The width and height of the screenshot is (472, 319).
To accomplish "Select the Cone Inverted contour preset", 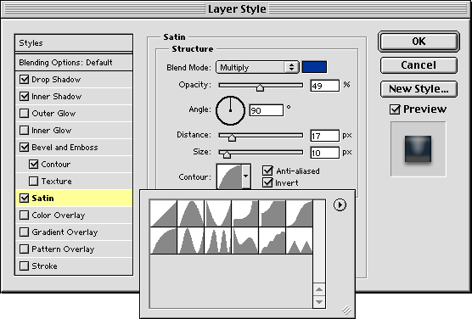I will tap(217, 213).
